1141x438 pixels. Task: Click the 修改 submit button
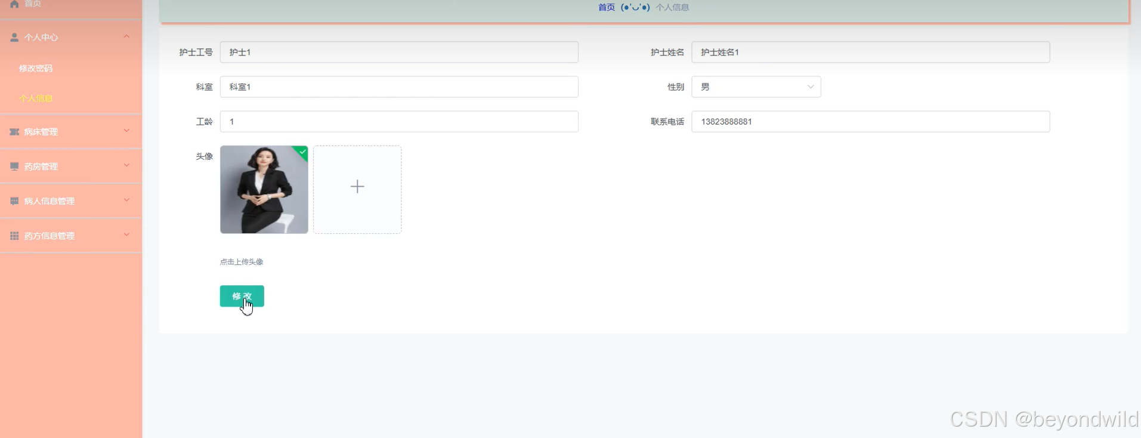(242, 296)
